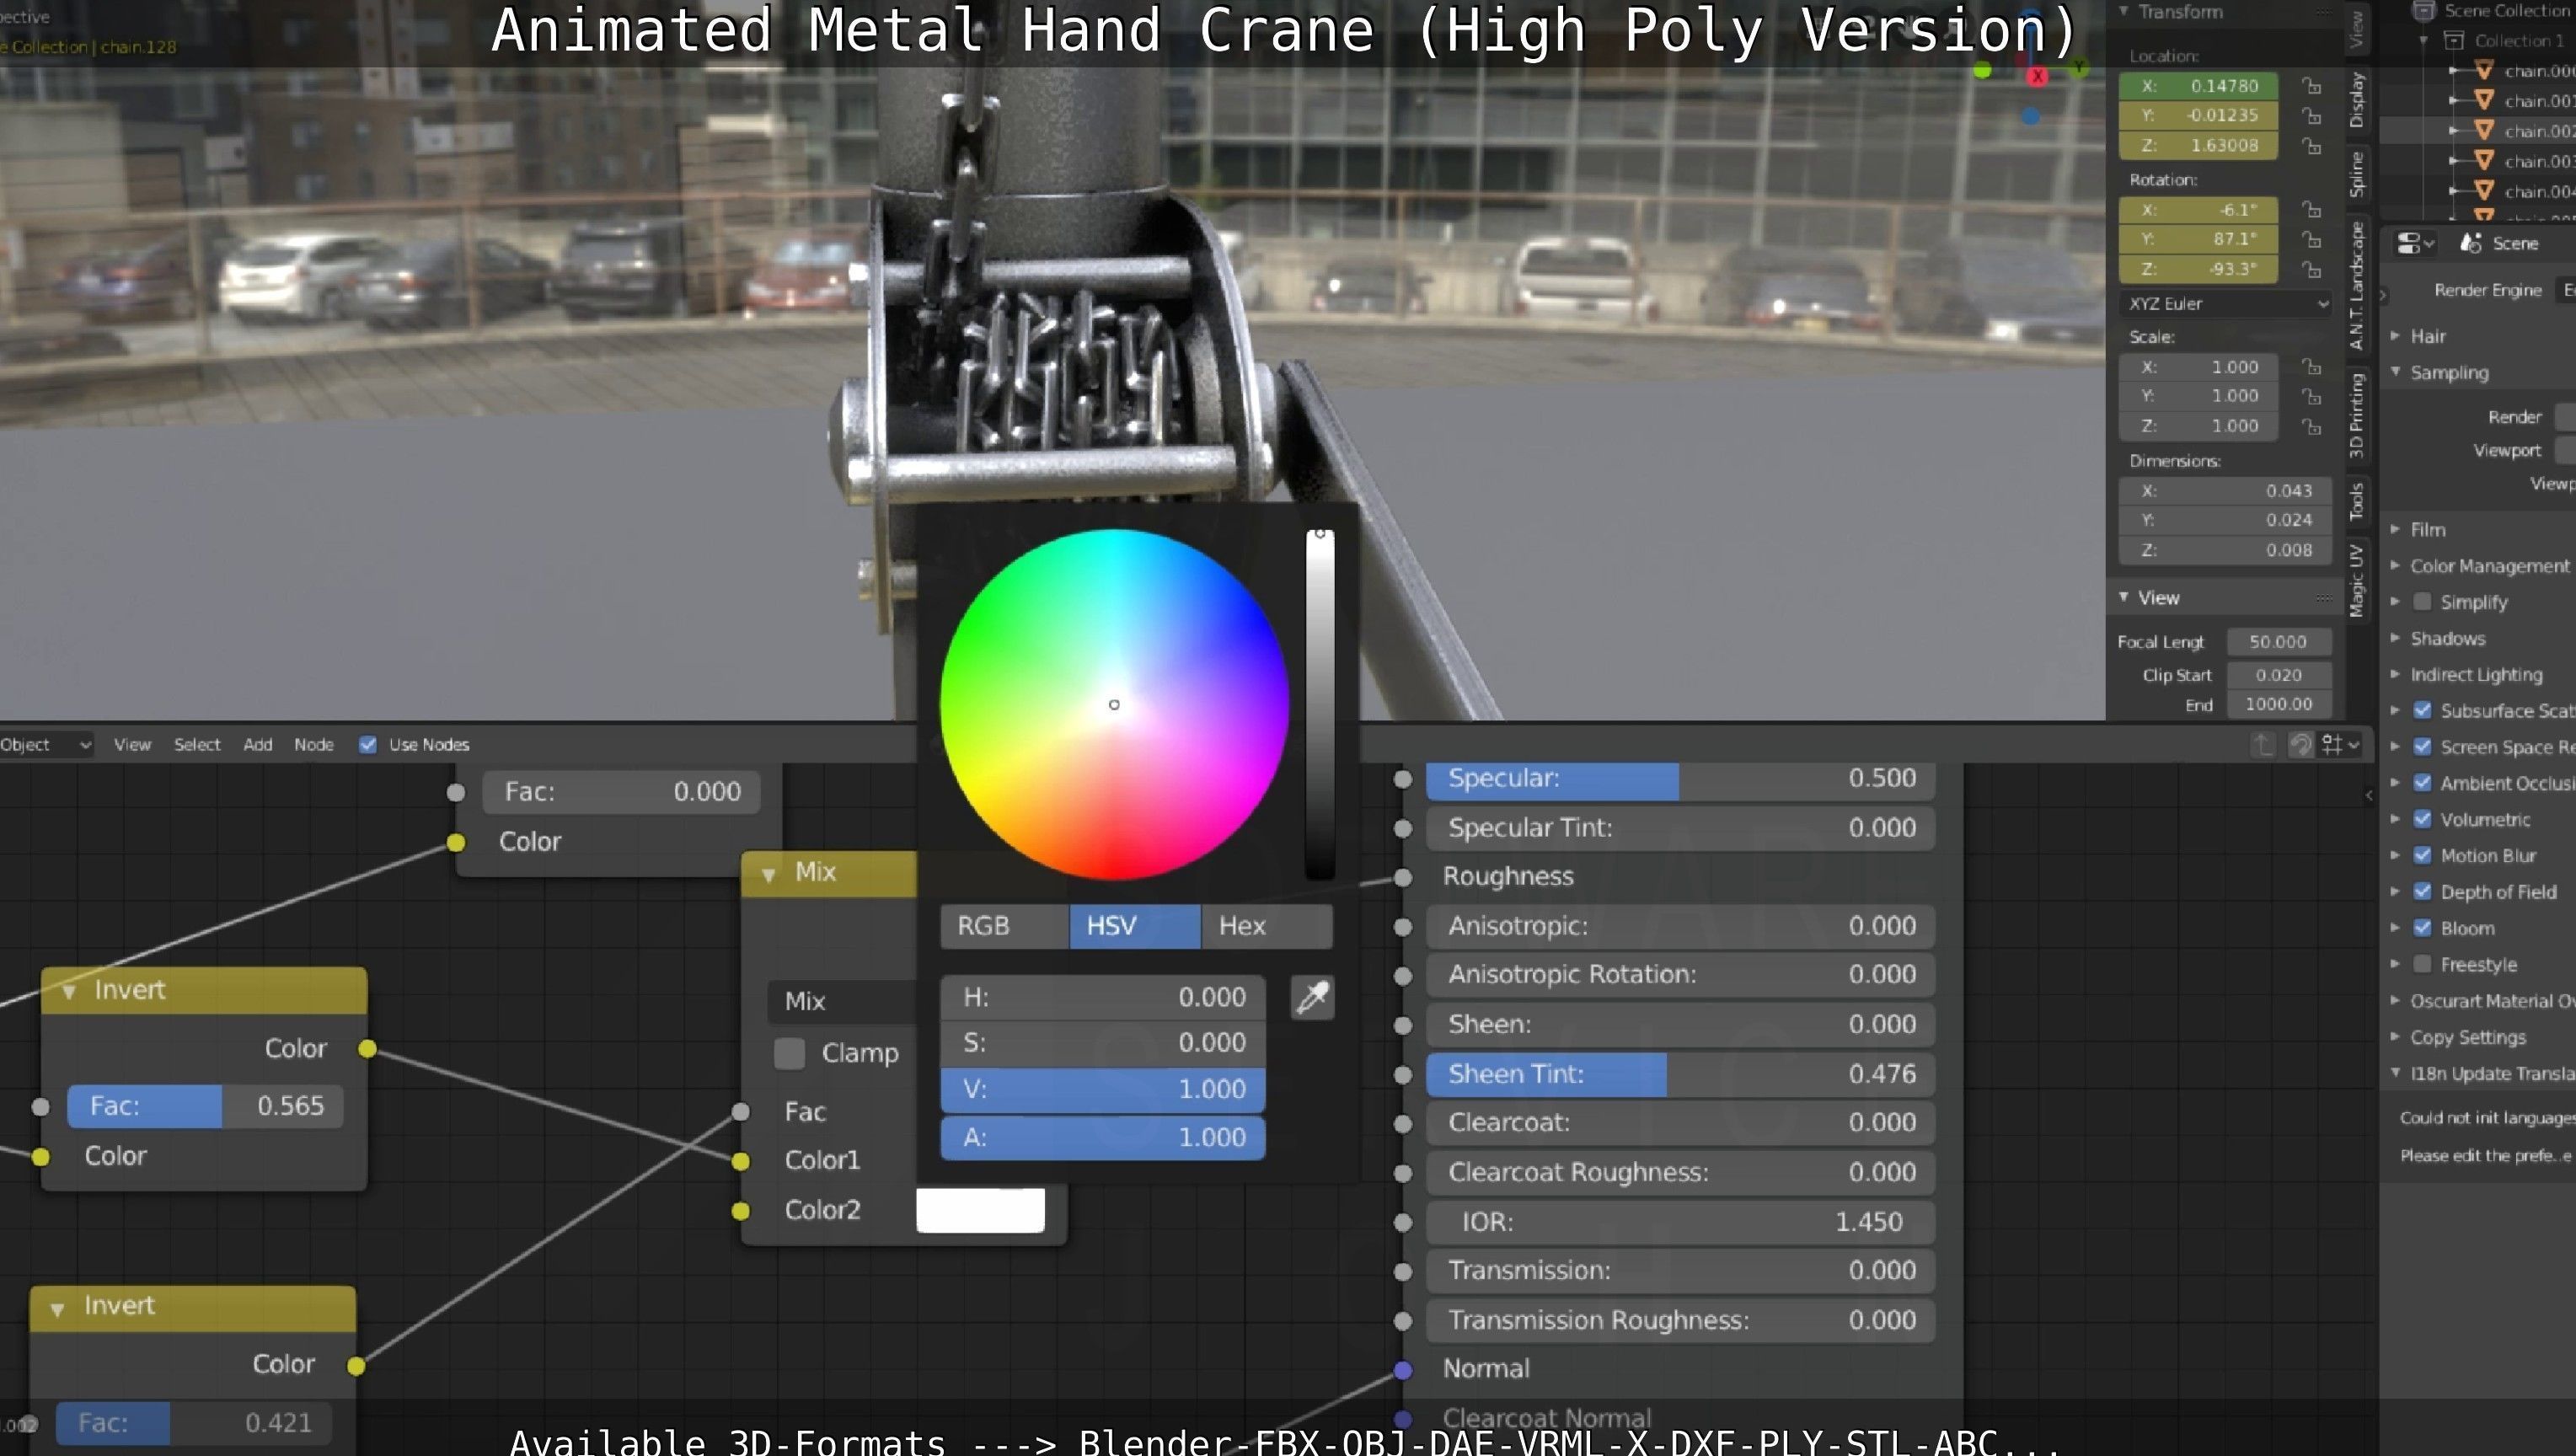The image size is (2576, 1456).
Task: Toggle node editor snapping magnet icon
Action: 2300,744
